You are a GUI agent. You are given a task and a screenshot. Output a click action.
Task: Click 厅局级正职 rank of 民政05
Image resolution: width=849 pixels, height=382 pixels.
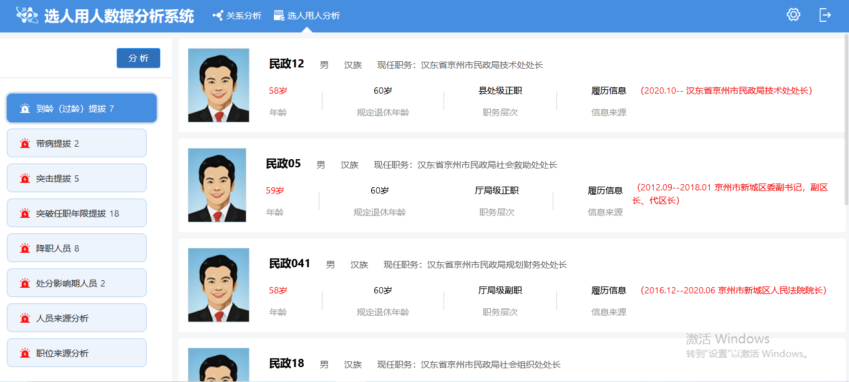[497, 190]
